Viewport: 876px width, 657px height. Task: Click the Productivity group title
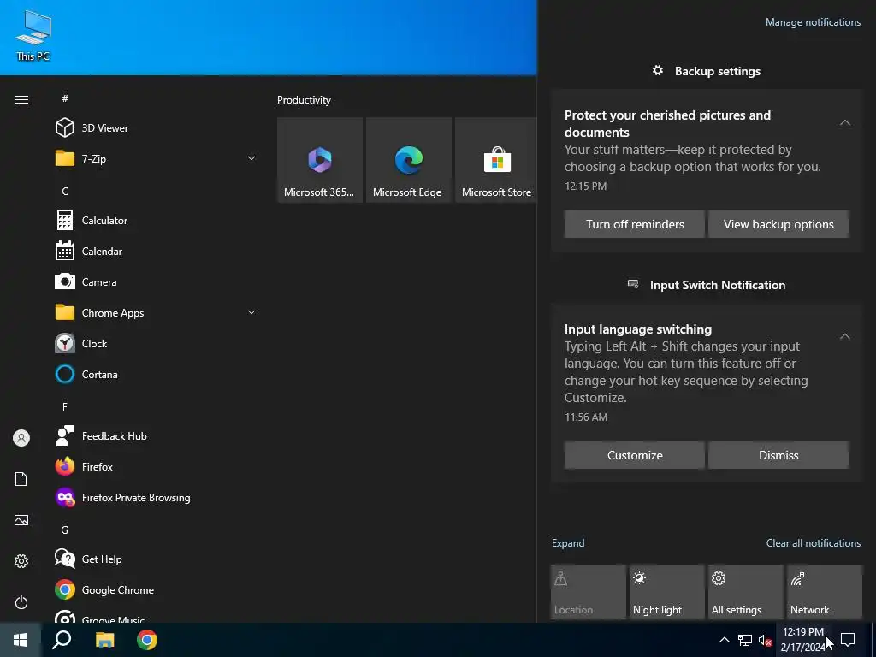tap(304, 100)
